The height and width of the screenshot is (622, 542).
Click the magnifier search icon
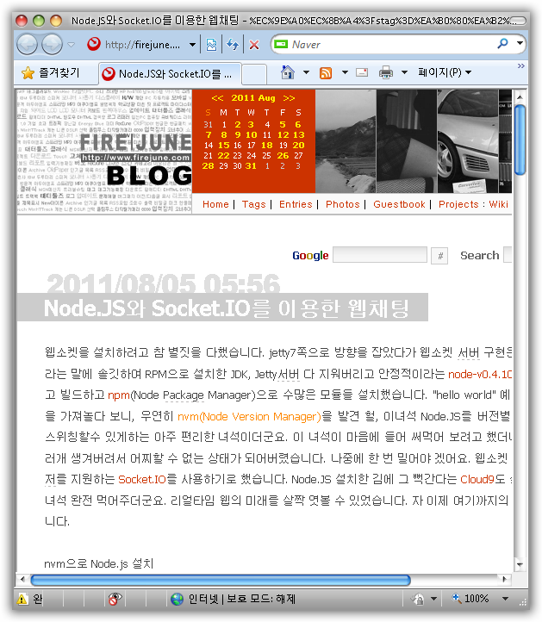pyautogui.click(x=502, y=43)
